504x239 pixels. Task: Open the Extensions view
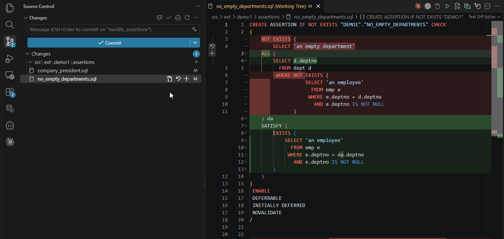pos(10,92)
